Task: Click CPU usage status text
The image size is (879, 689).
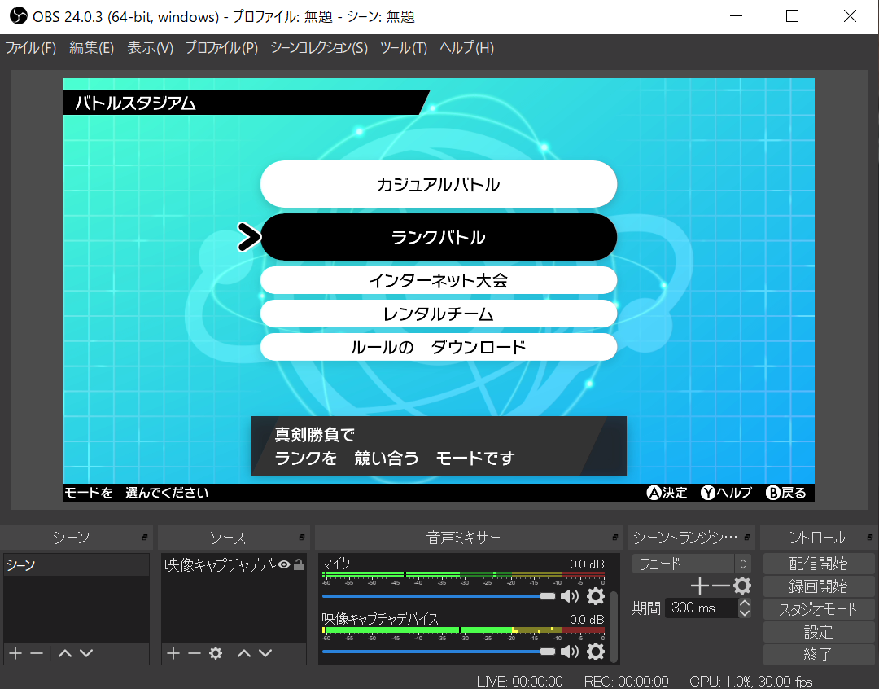Action: coord(750,681)
